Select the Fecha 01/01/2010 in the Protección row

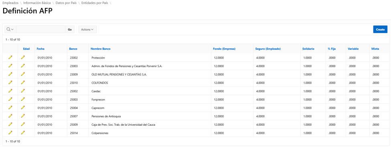(45, 58)
